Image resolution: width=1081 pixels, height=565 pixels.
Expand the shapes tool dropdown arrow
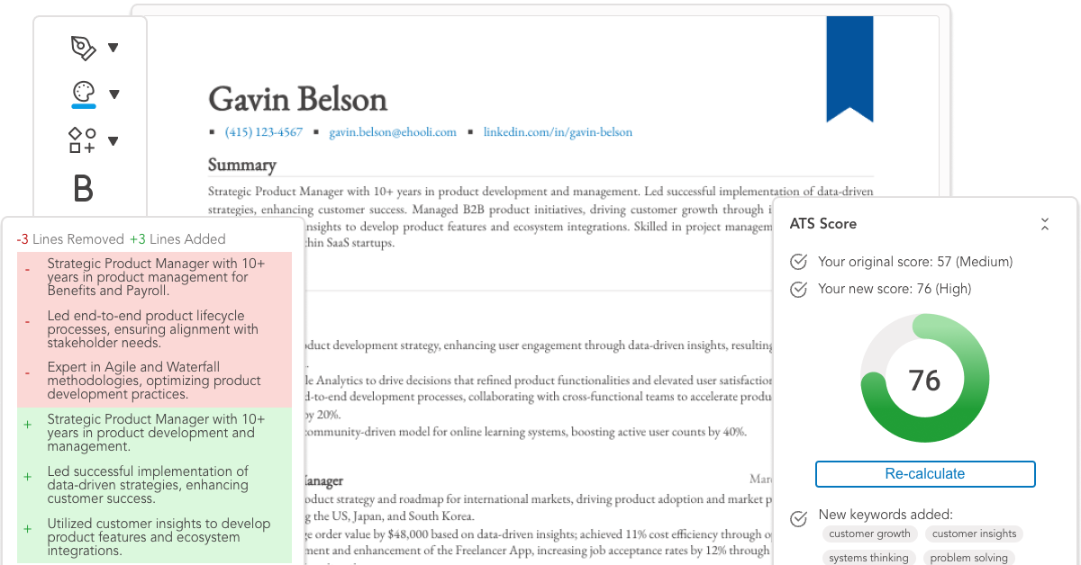pos(114,140)
